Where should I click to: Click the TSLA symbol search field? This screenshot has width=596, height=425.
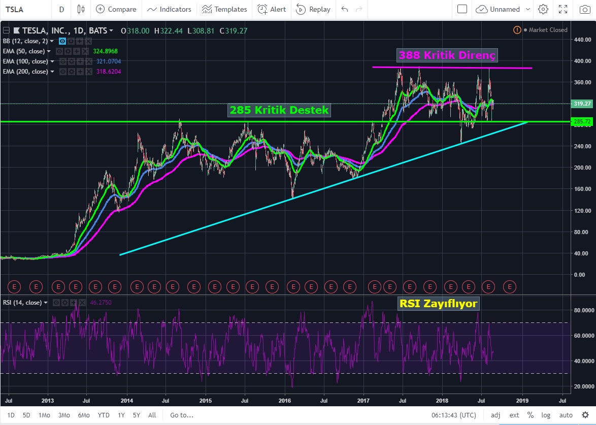(x=26, y=9)
